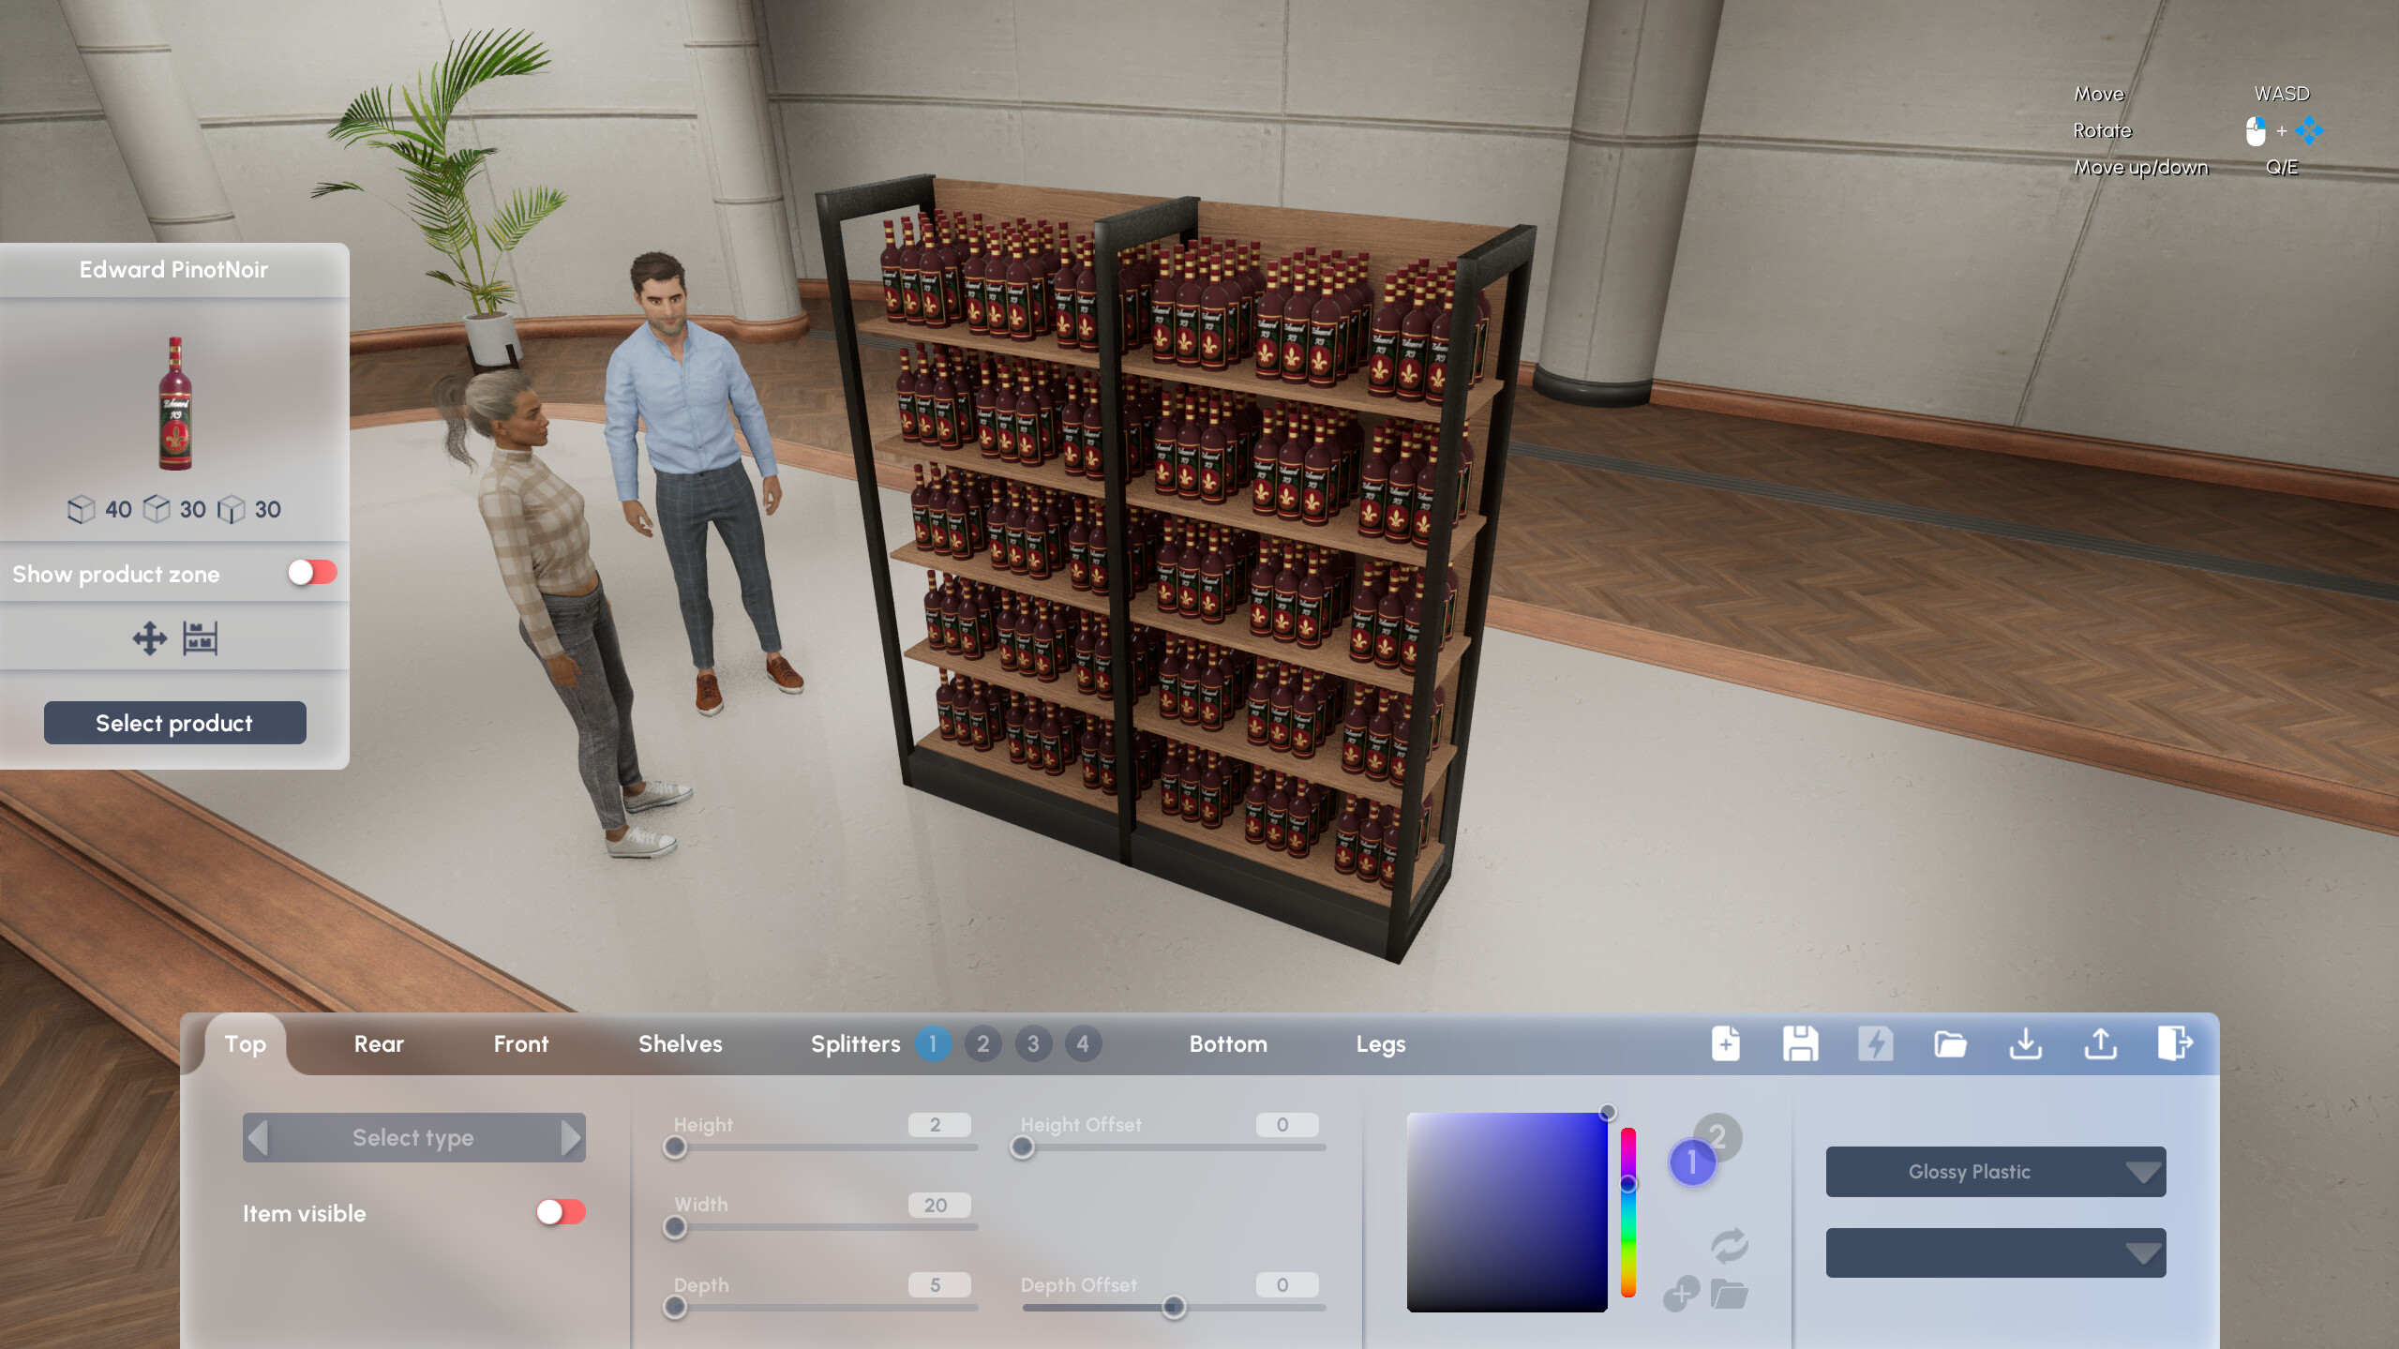Save the current shelf design
Screen dimensions: 2399x1349
click(x=1801, y=1043)
